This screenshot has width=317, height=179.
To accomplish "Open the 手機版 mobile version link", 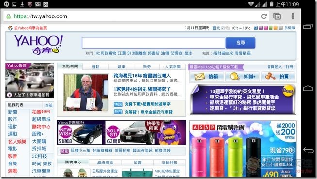I will click(290, 28).
